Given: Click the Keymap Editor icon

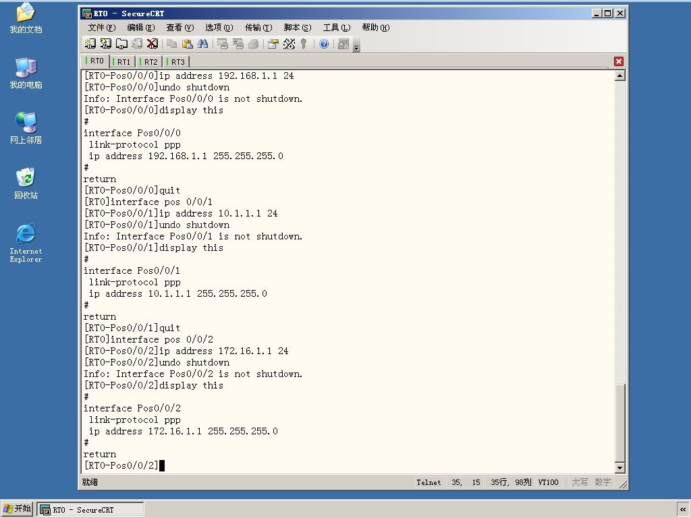Looking at the screenshot, I should pyautogui.click(x=289, y=44).
